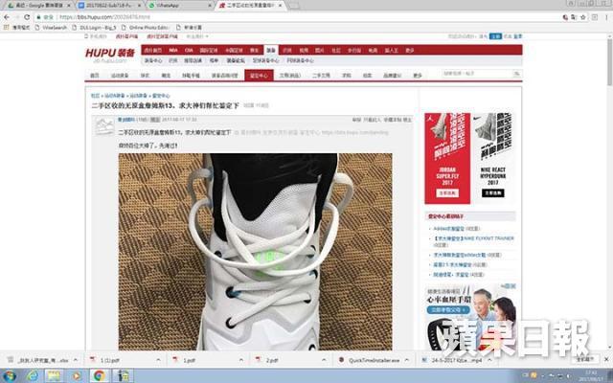Viewport: 613px width, 383px height.
Task: Open the download options arrow for 1 (1).pdf
Action: 158,360
